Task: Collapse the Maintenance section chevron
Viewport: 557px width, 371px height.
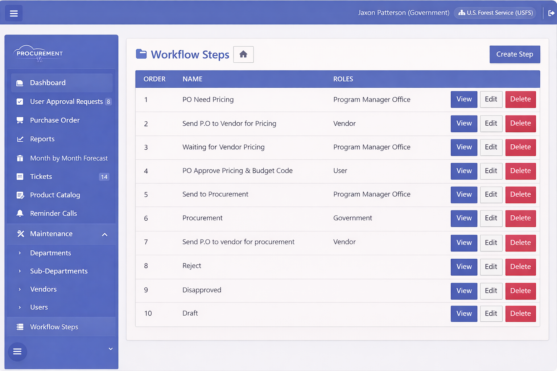Action: [x=105, y=234]
